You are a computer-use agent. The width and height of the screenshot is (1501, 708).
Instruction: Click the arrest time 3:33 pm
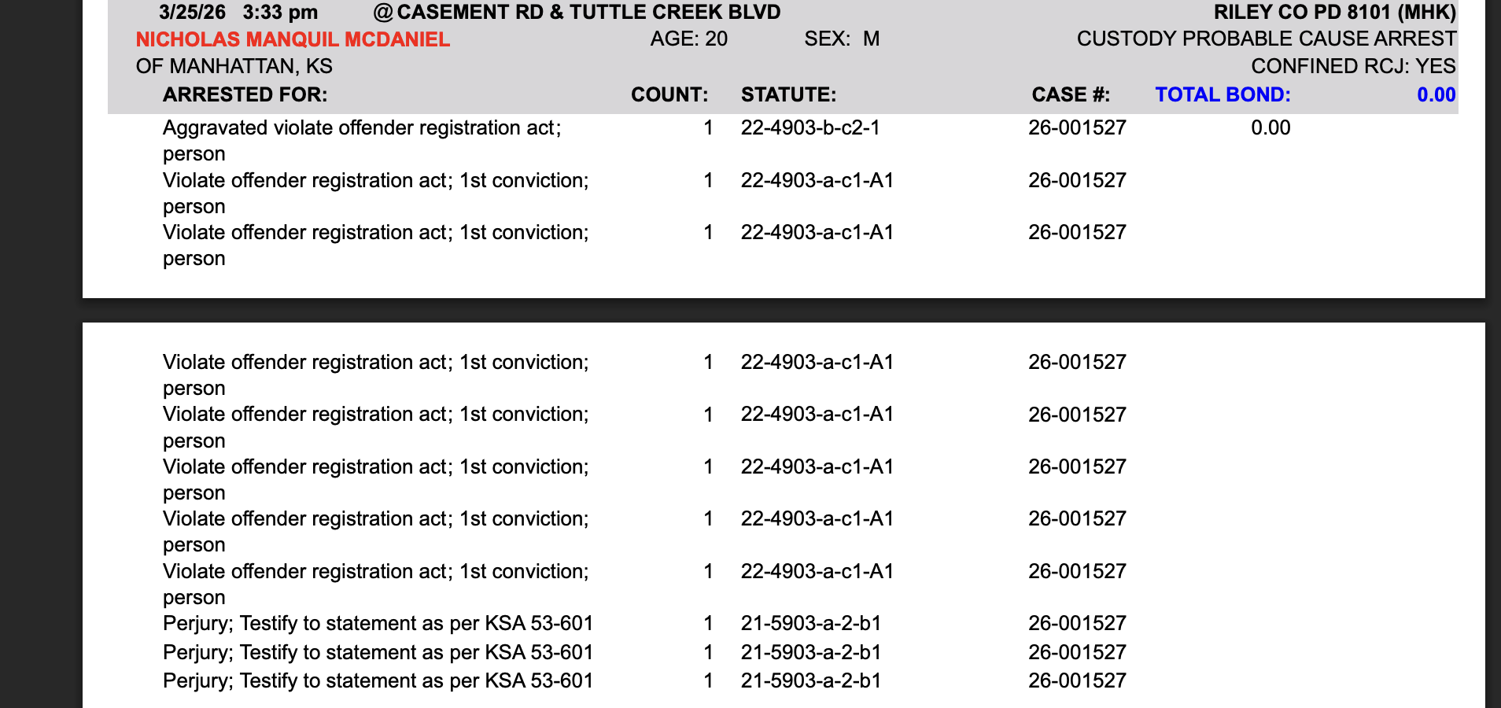point(280,13)
